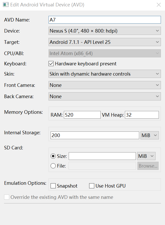This screenshot has width=165, height=225.
Task: Change Internal Storage unit from MiB
Action: 150,135
